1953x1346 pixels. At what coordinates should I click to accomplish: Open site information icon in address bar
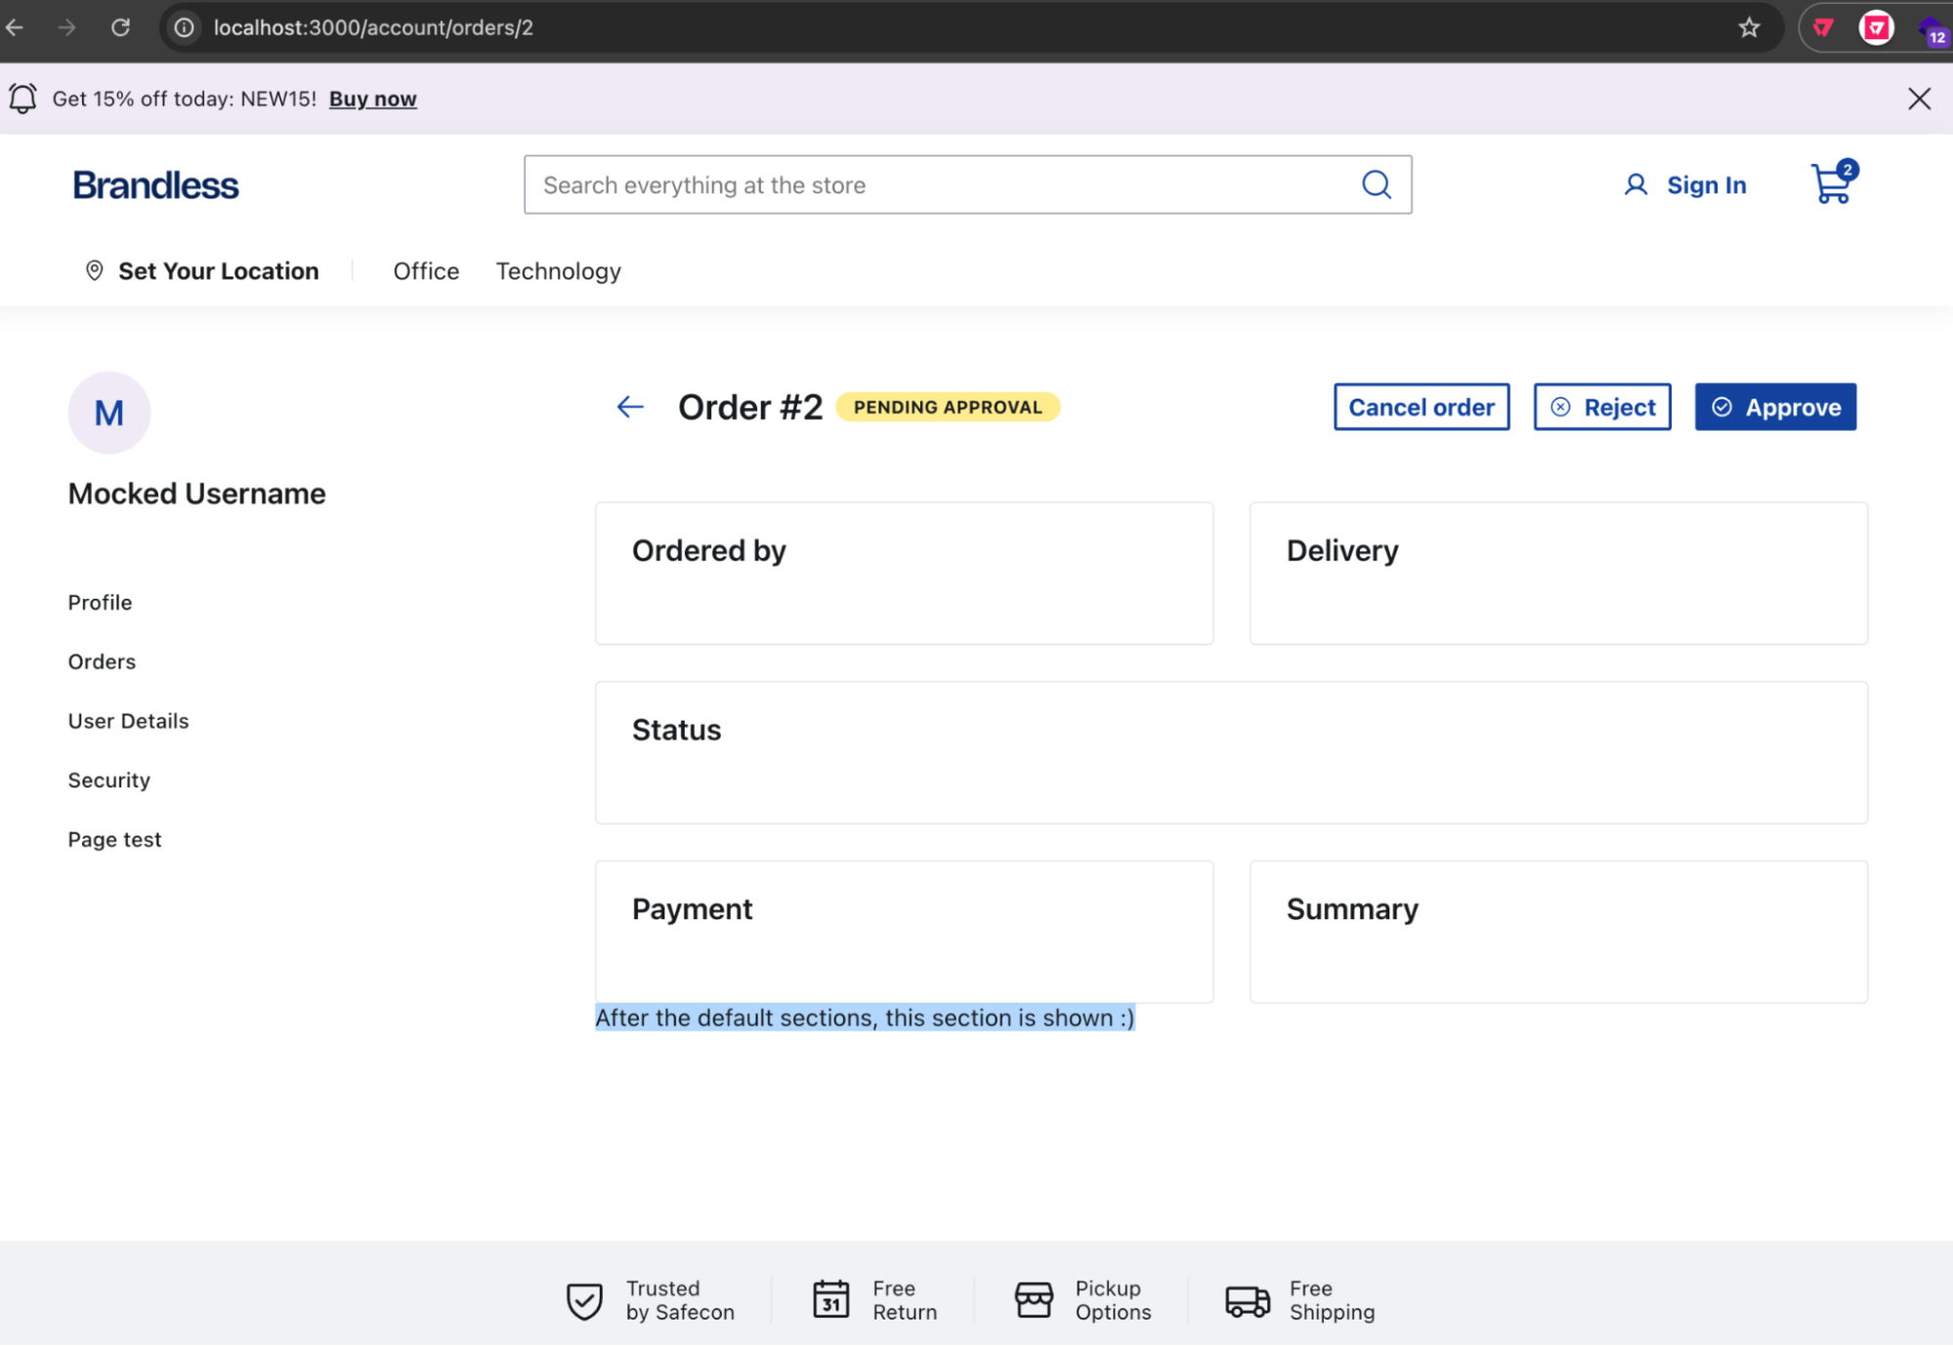coord(184,27)
